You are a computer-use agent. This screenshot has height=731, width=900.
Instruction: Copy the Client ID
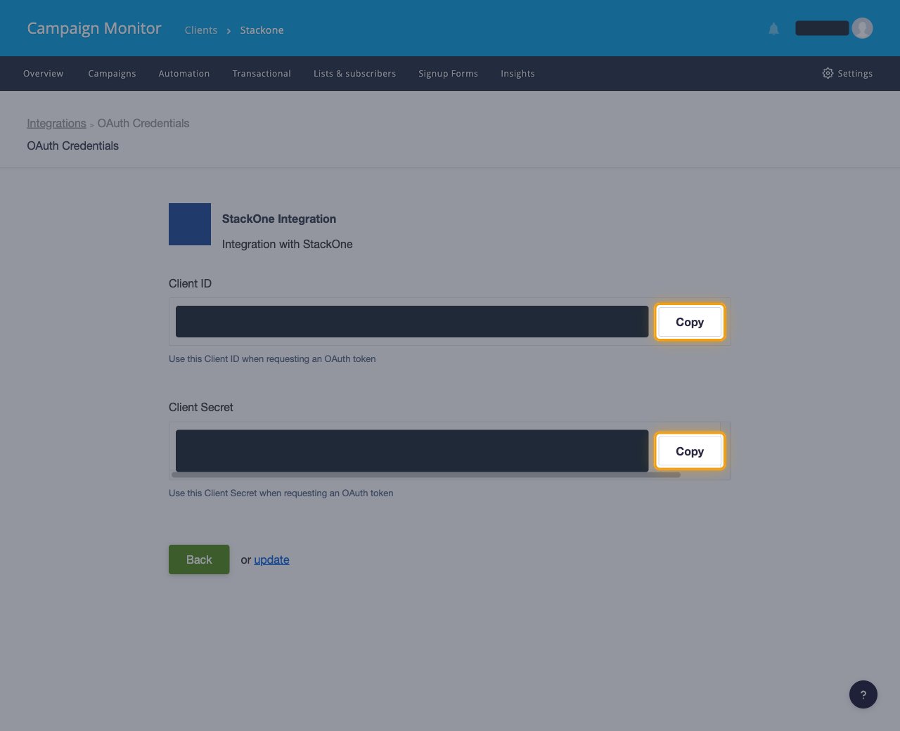tap(690, 322)
